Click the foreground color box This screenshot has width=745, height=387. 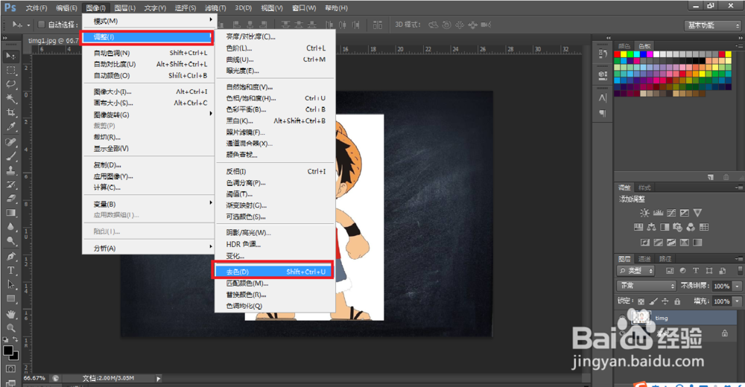[x=8, y=351]
